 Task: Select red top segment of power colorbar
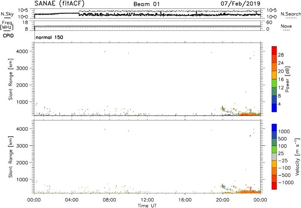(274, 50)
